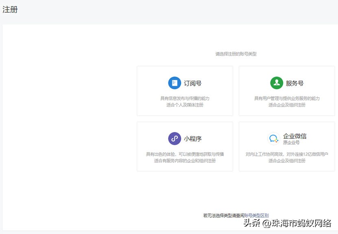Screen dimensions: 338x234
Task: Click the text 具有信息发布与传播的能力
Action: coord(185,98)
